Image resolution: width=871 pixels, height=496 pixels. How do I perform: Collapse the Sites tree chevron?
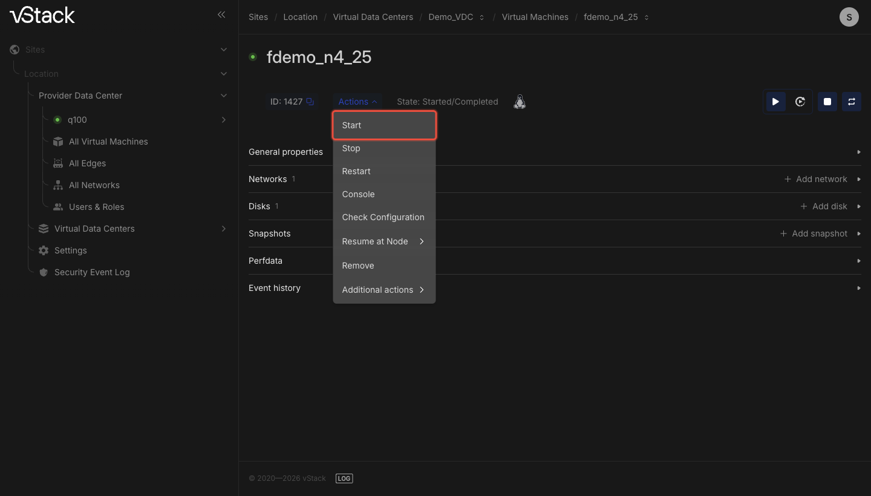pos(224,50)
